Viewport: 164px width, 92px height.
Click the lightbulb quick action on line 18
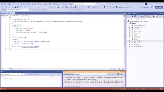7,49
